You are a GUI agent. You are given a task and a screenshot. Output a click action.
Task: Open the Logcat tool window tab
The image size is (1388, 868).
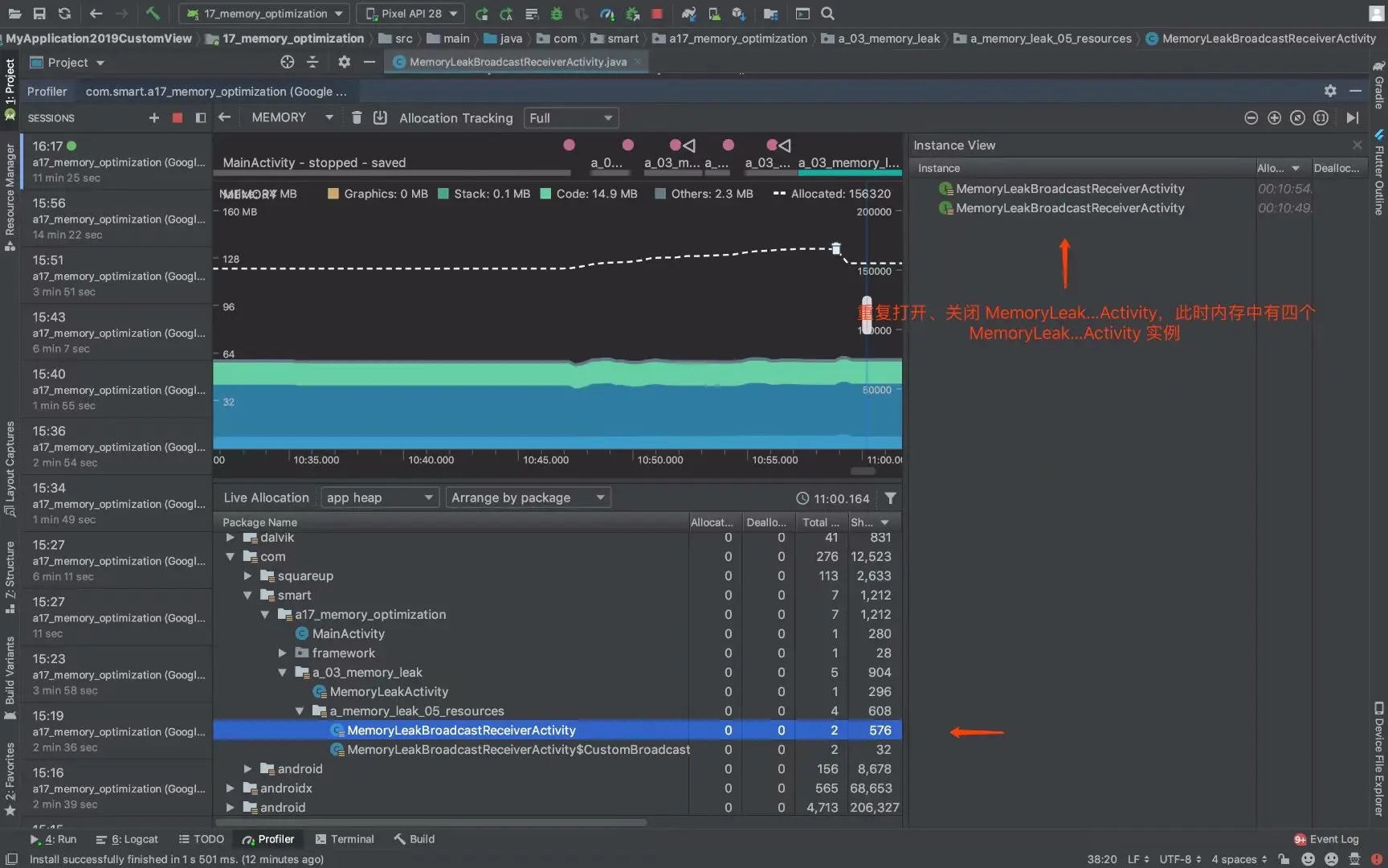[x=127, y=839]
